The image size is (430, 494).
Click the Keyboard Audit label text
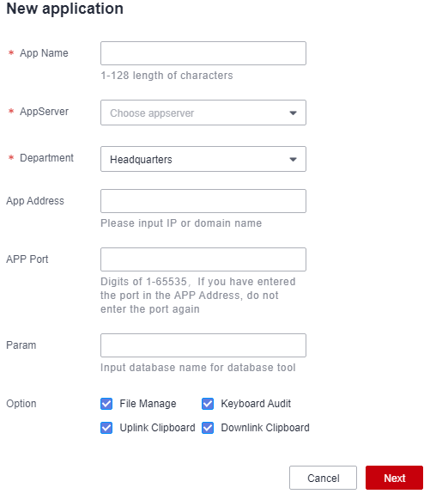click(x=256, y=404)
